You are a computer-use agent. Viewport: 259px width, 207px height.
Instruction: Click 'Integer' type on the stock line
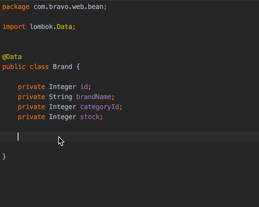(63, 117)
